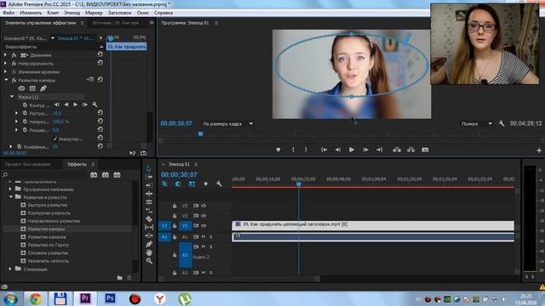
Task: Export frame with camera icon
Action: [x=425, y=150]
